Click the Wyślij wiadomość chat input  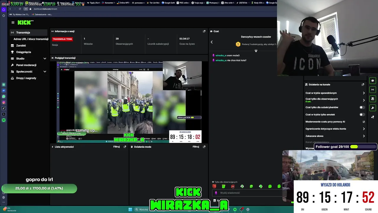click(247, 193)
